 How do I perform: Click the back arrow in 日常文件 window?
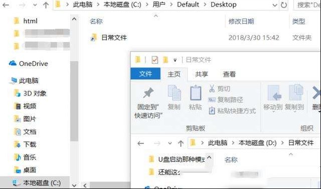pyautogui.click(x=140, y=143)
